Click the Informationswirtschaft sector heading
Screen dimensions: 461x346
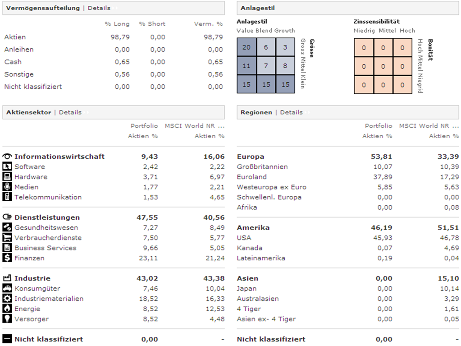click(x=59, y=157)
